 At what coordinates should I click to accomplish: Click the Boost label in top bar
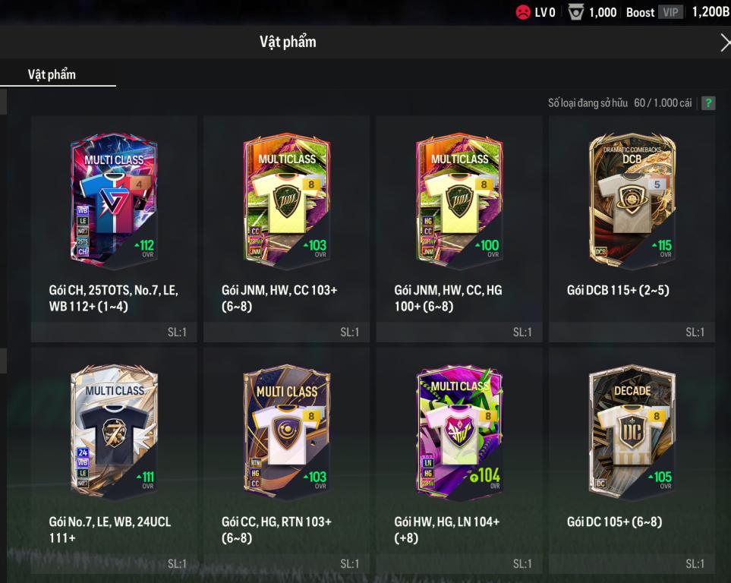pos(640,13)
